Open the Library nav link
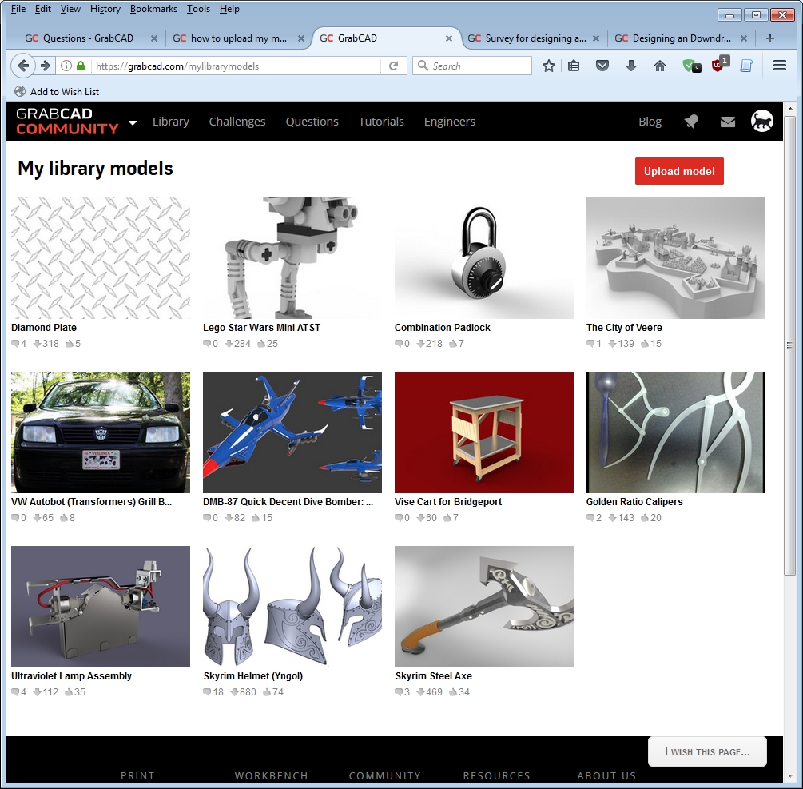This screenshot has width=803, height=789. (170, 122)
